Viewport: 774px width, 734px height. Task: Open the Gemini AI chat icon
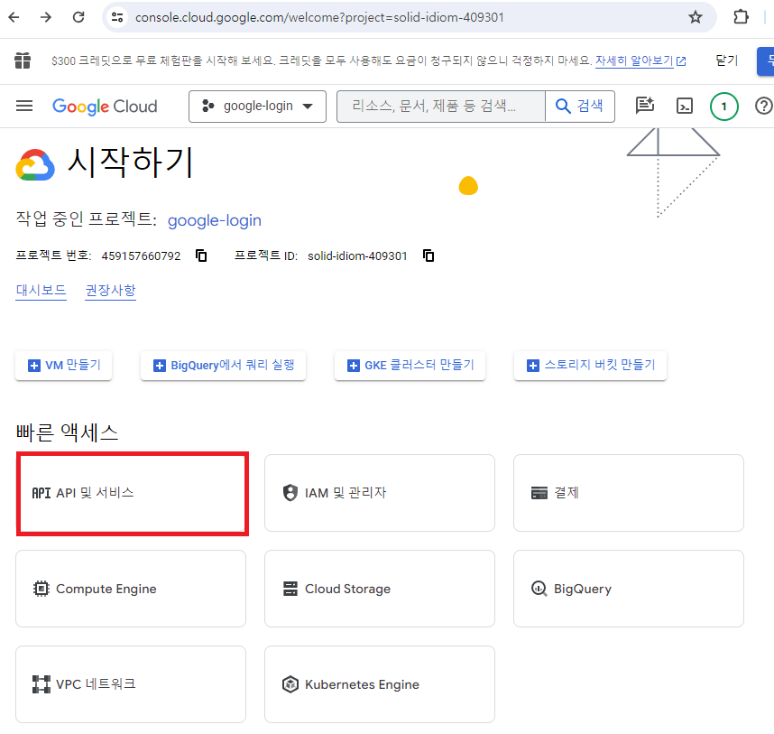coord(645,106)
